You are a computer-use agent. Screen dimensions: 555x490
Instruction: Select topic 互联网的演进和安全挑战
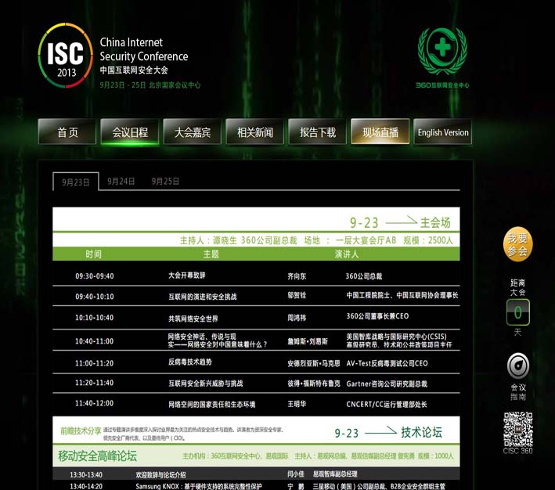(203, 297)
